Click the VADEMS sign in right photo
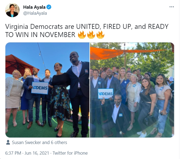The image size is (183, 159). [106, 94]
